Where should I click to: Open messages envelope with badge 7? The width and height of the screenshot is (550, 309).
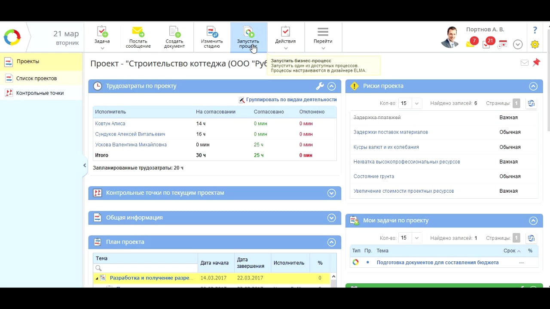471,43
